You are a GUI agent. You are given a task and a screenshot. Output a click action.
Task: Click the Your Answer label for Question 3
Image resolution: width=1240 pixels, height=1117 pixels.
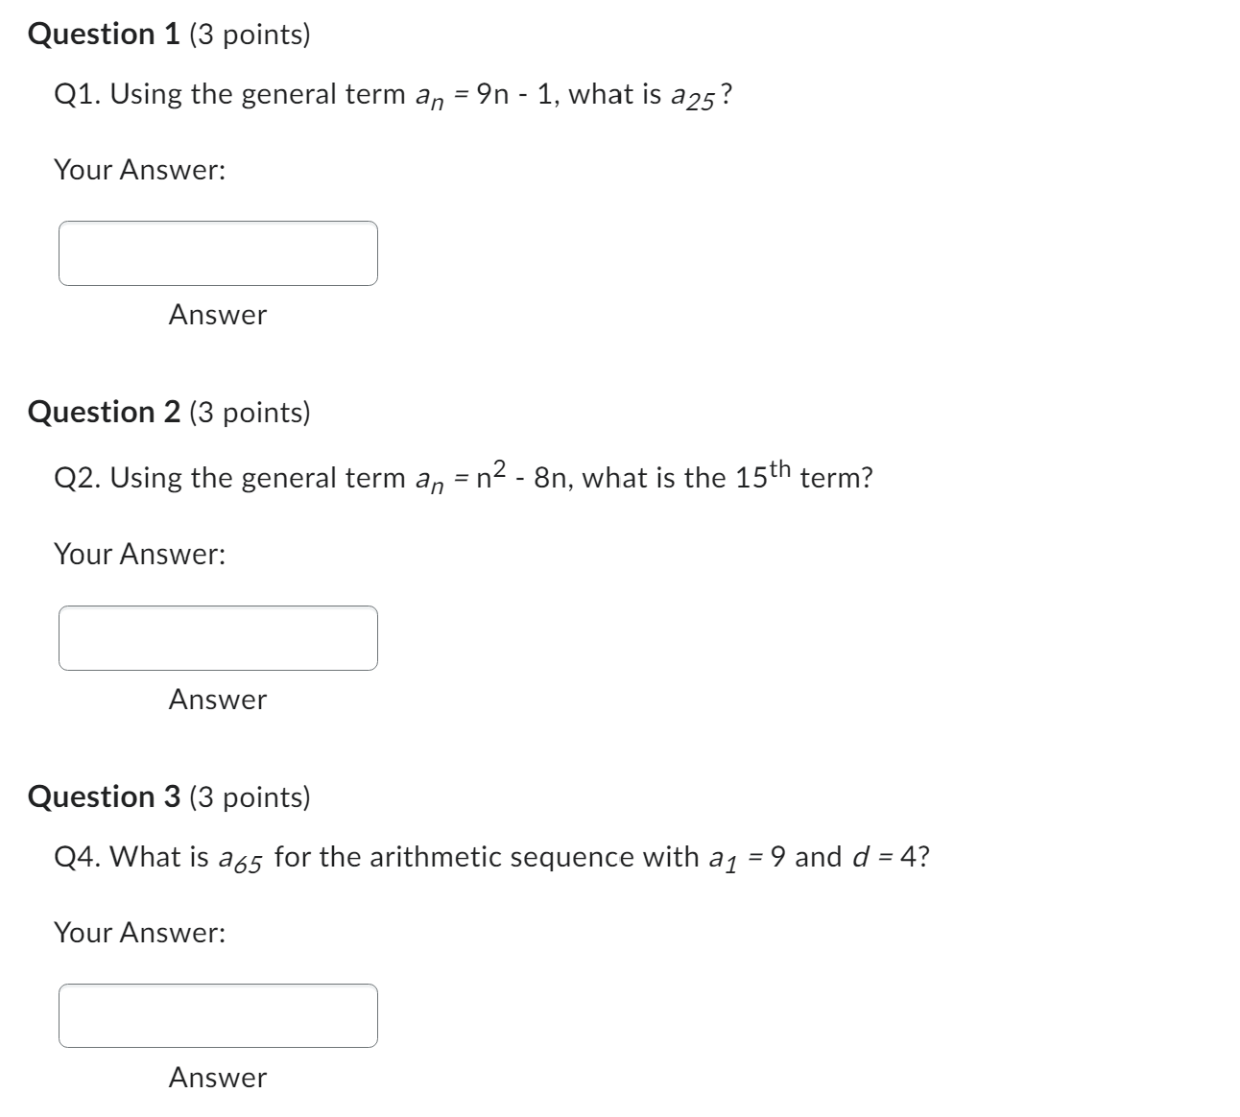coord(140,933)
